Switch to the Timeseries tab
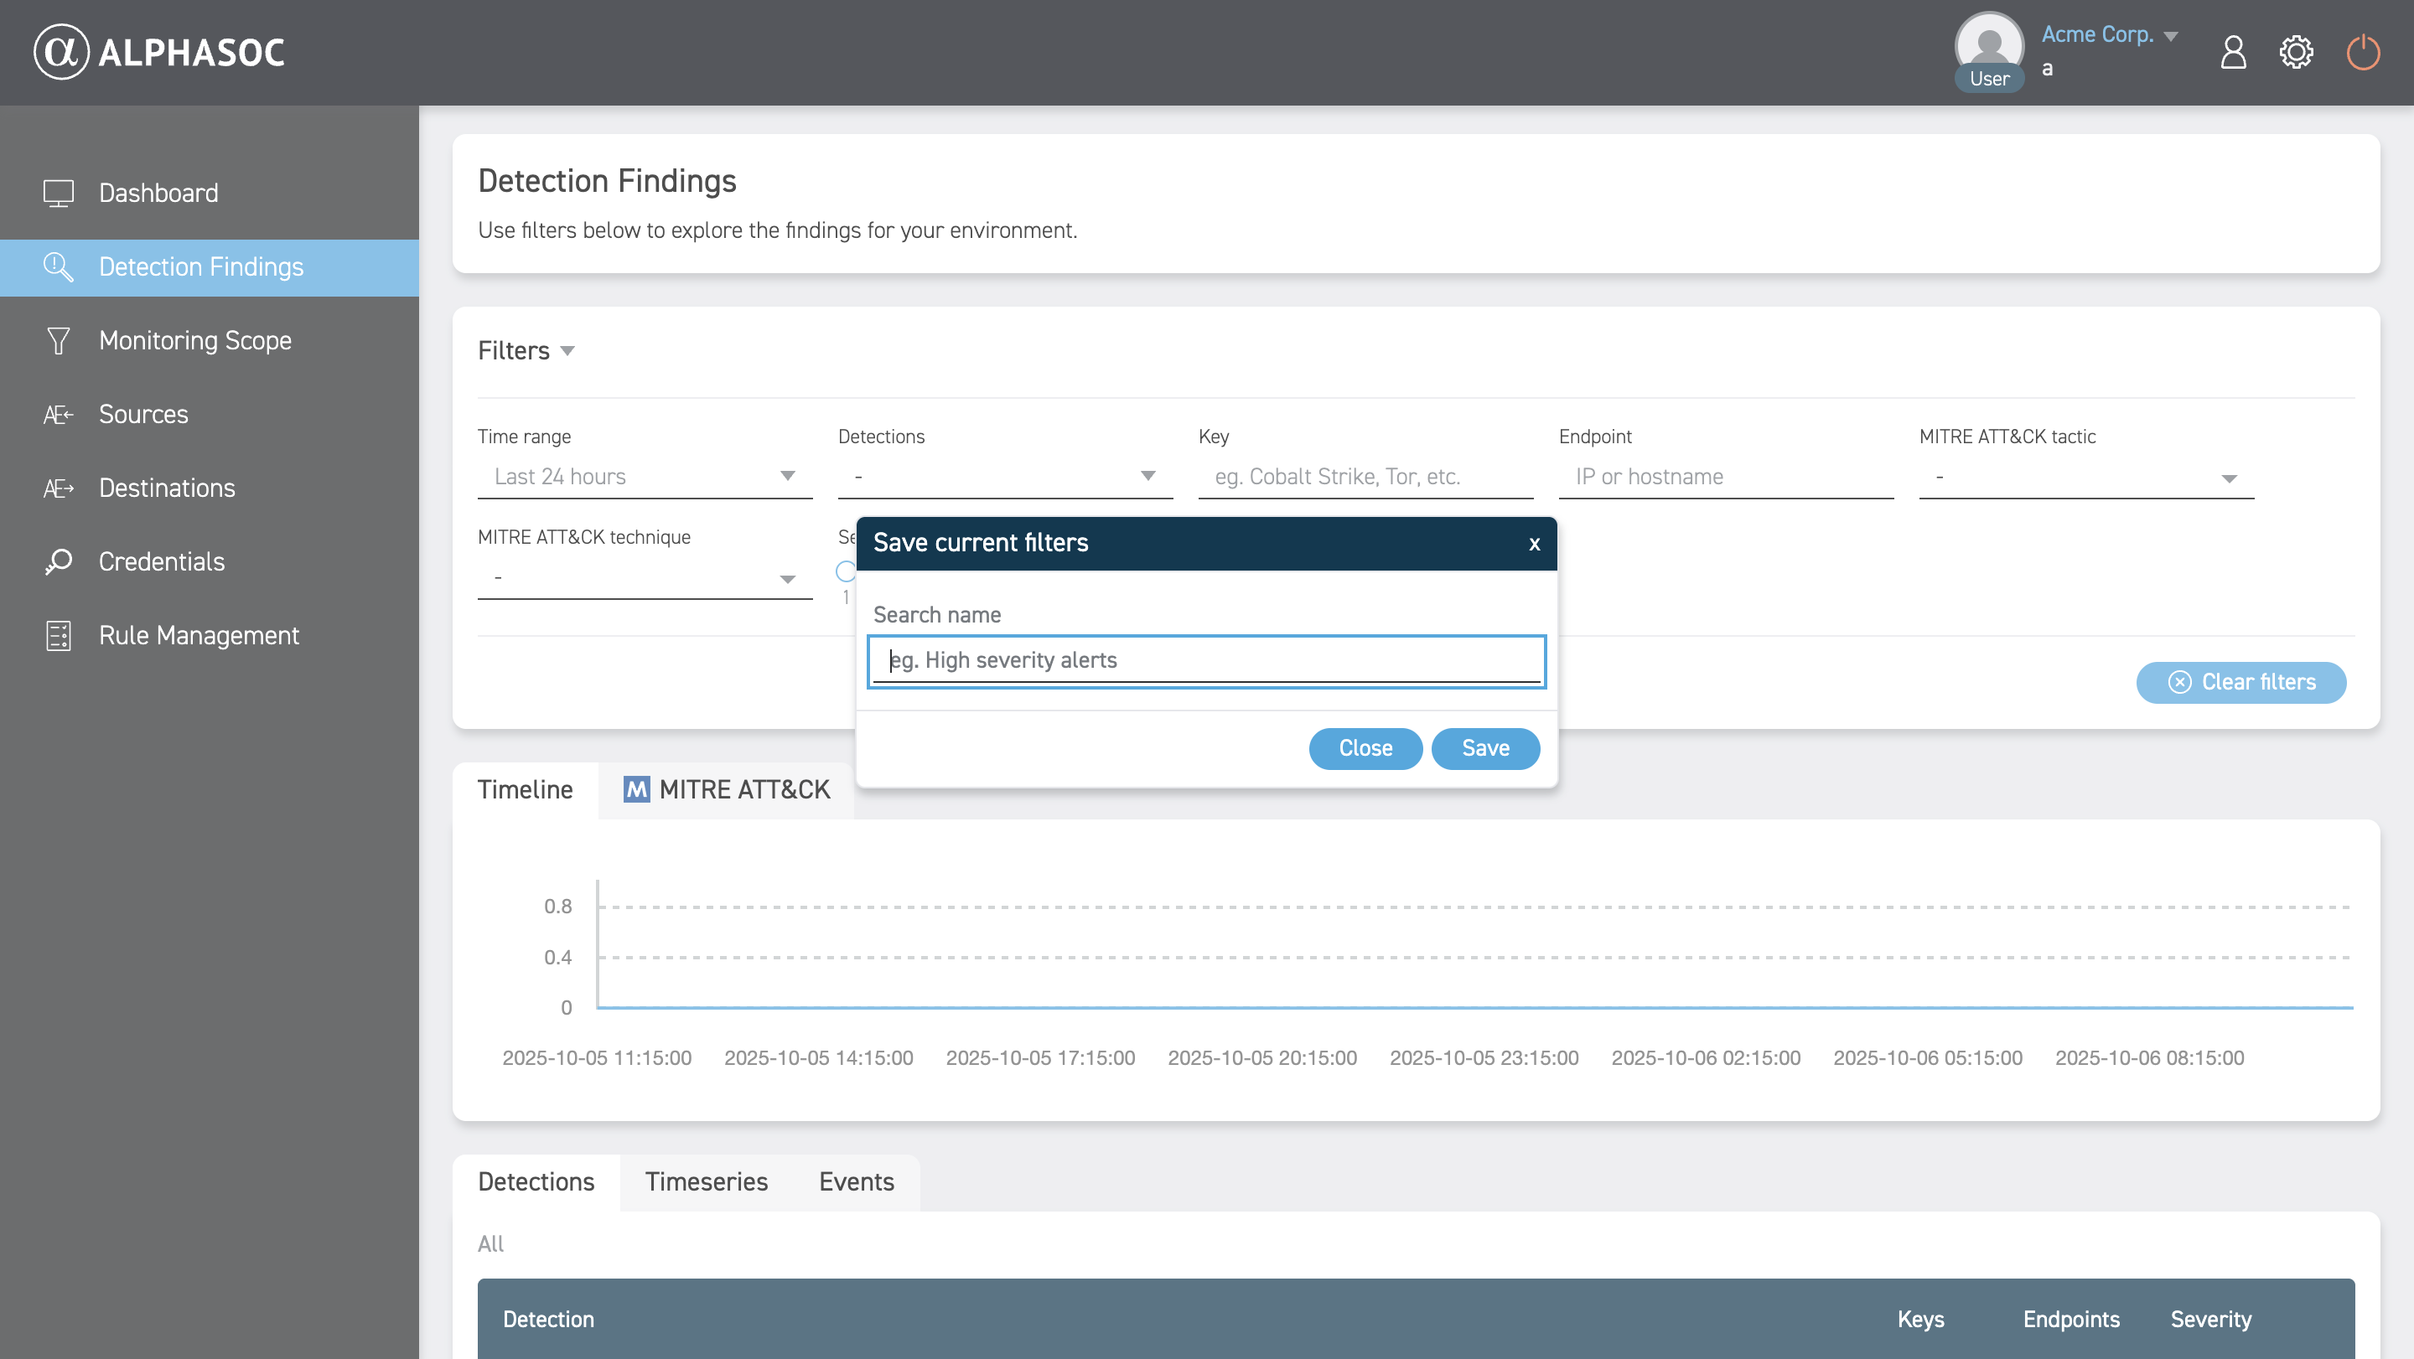 (706, 1182)
